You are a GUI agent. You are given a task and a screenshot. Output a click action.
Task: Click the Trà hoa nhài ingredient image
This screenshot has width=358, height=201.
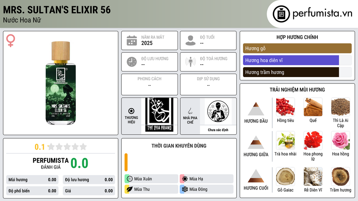click(x=285, y=140)
